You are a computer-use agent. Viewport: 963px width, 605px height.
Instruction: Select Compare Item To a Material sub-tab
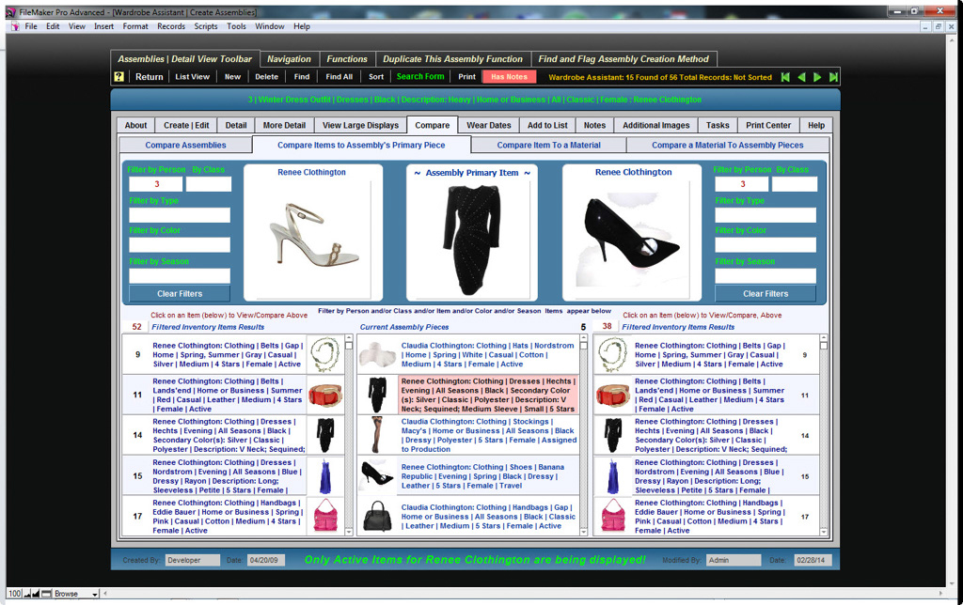(x=549, y=145)
